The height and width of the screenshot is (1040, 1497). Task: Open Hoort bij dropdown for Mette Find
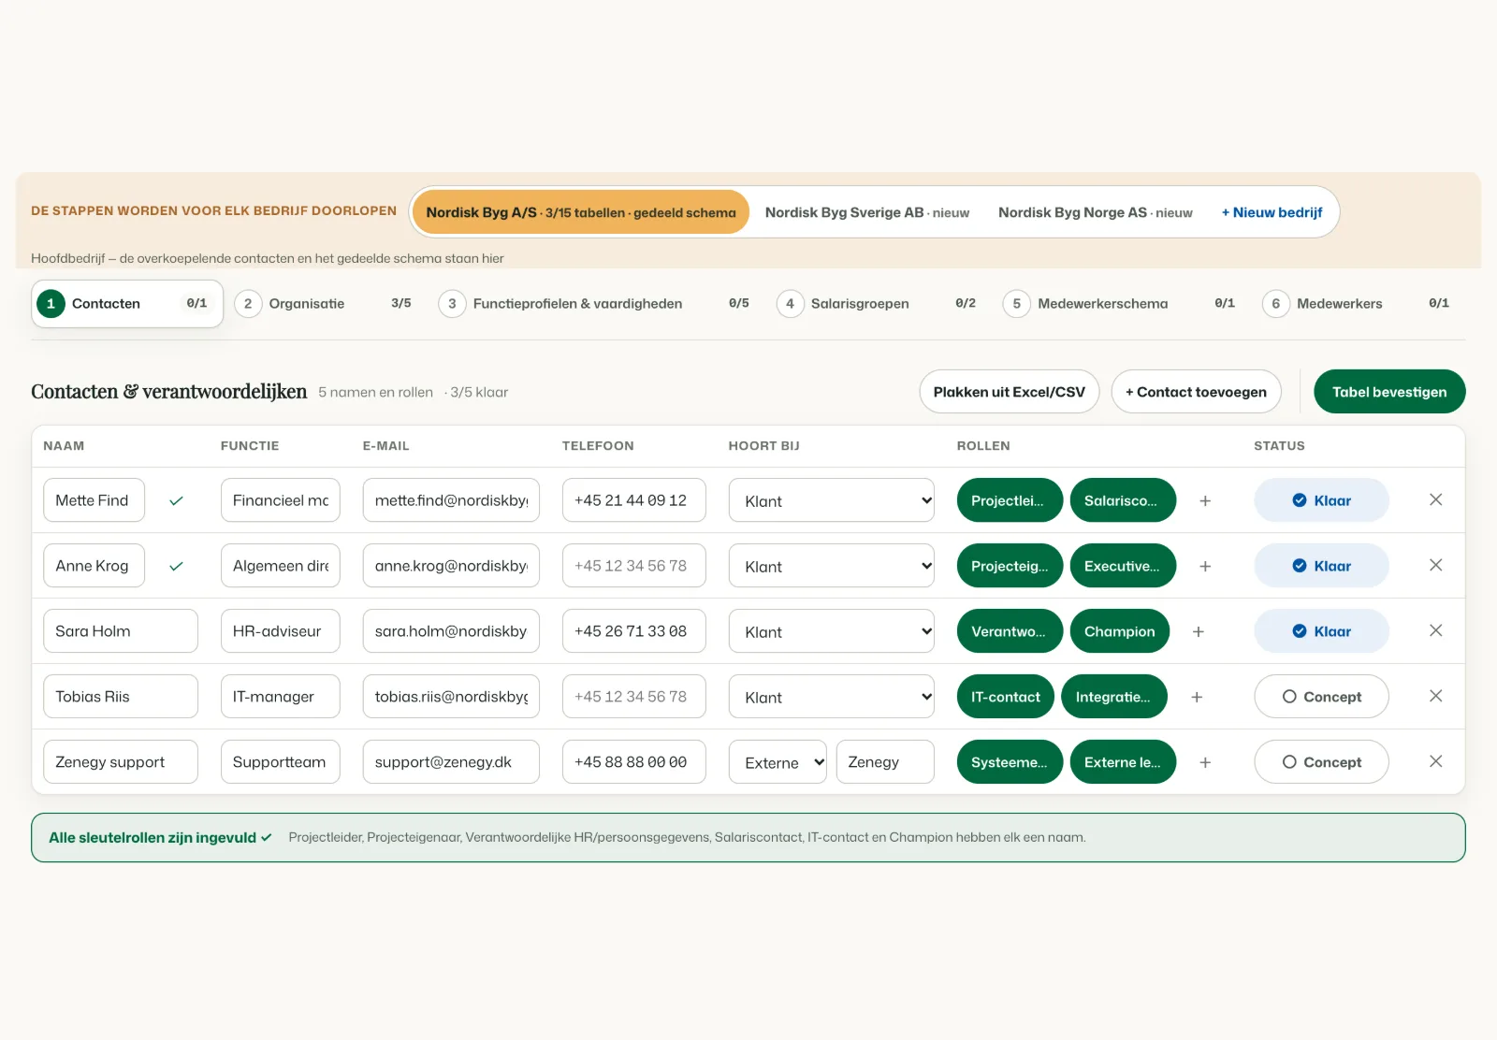832,500
